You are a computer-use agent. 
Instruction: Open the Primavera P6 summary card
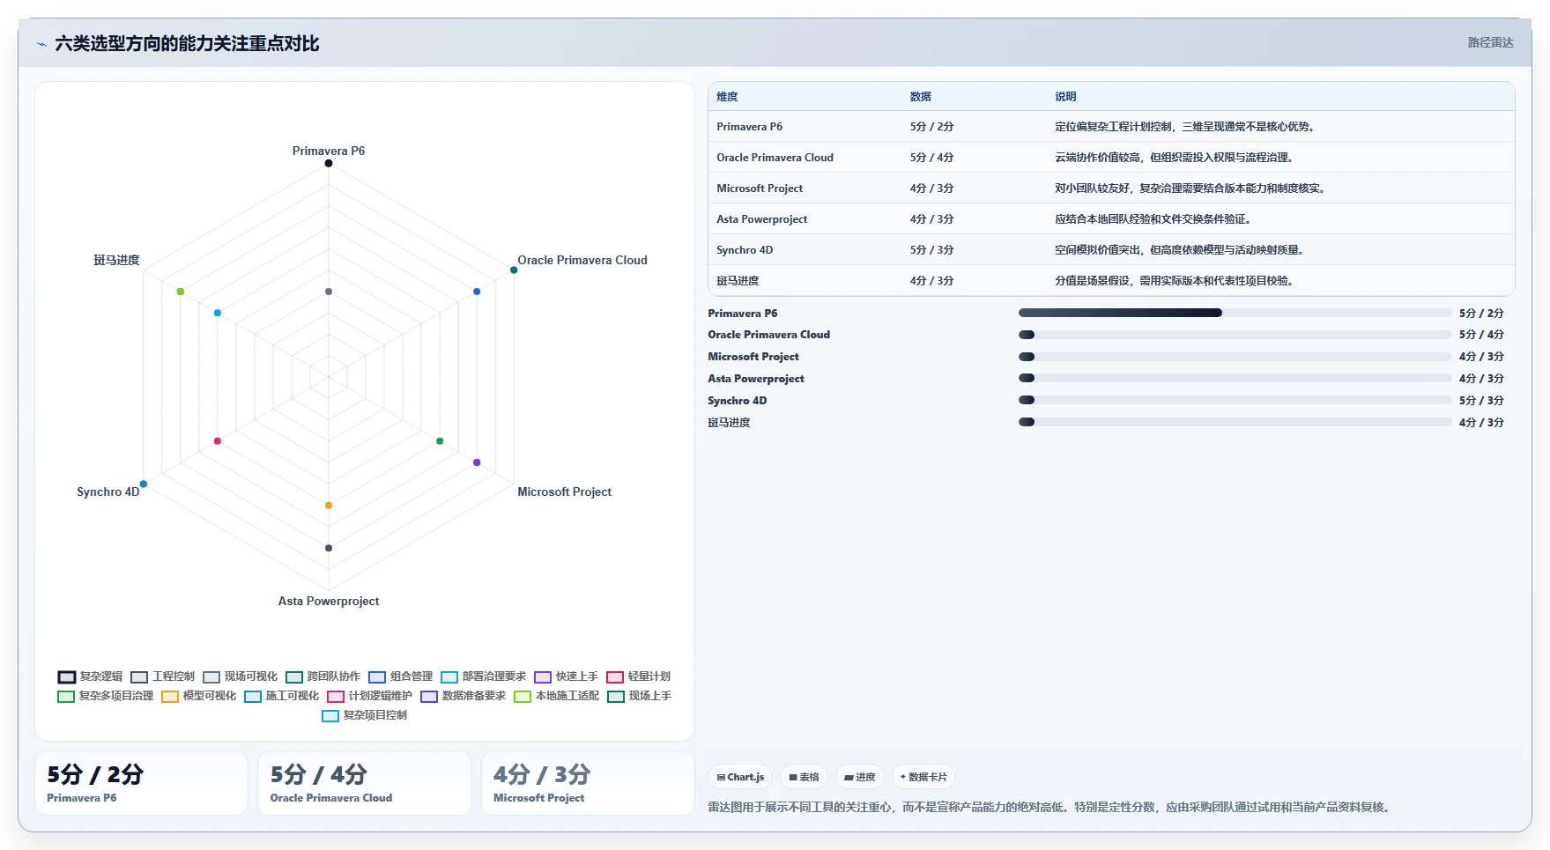141,783
